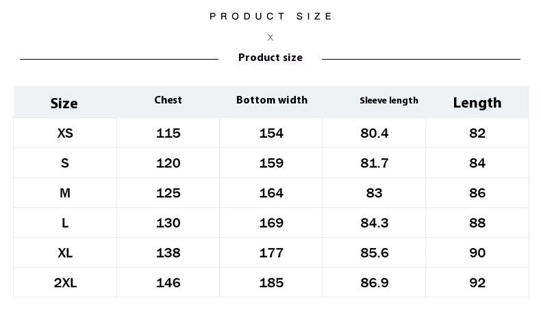The image size is (541, 318).
Task: Click length value 86 in M row
Action: point(477,193)
